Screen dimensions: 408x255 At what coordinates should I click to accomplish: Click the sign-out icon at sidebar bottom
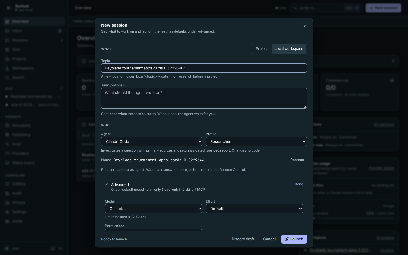60,248
